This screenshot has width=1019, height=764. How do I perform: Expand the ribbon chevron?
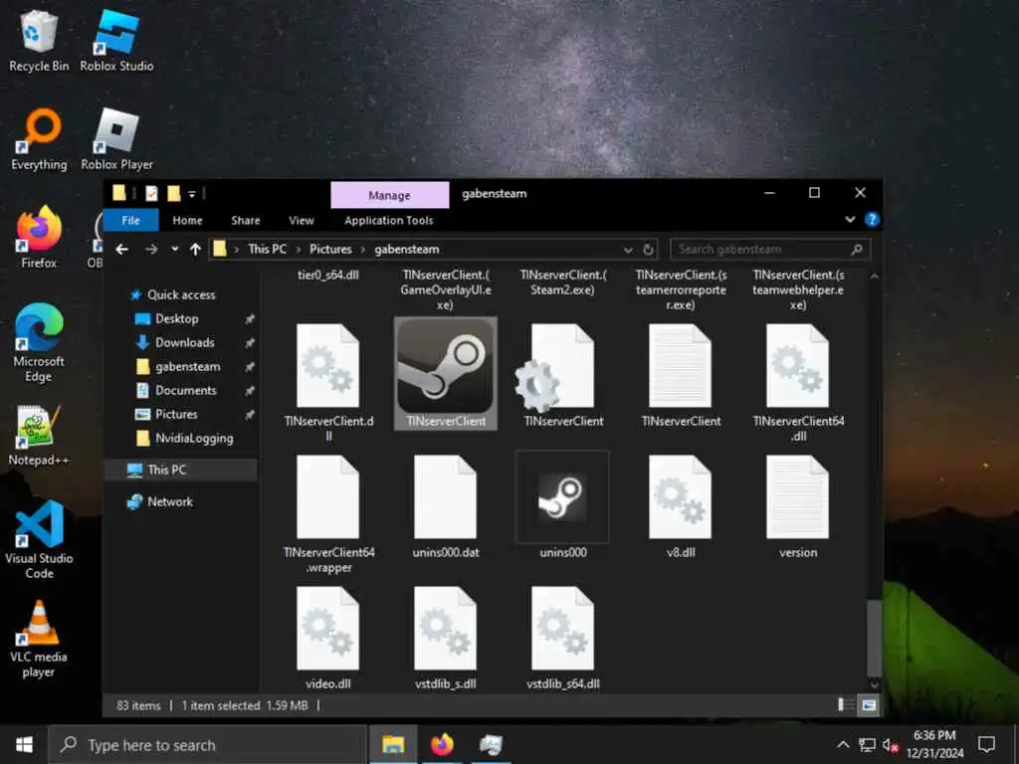point(850,220)
